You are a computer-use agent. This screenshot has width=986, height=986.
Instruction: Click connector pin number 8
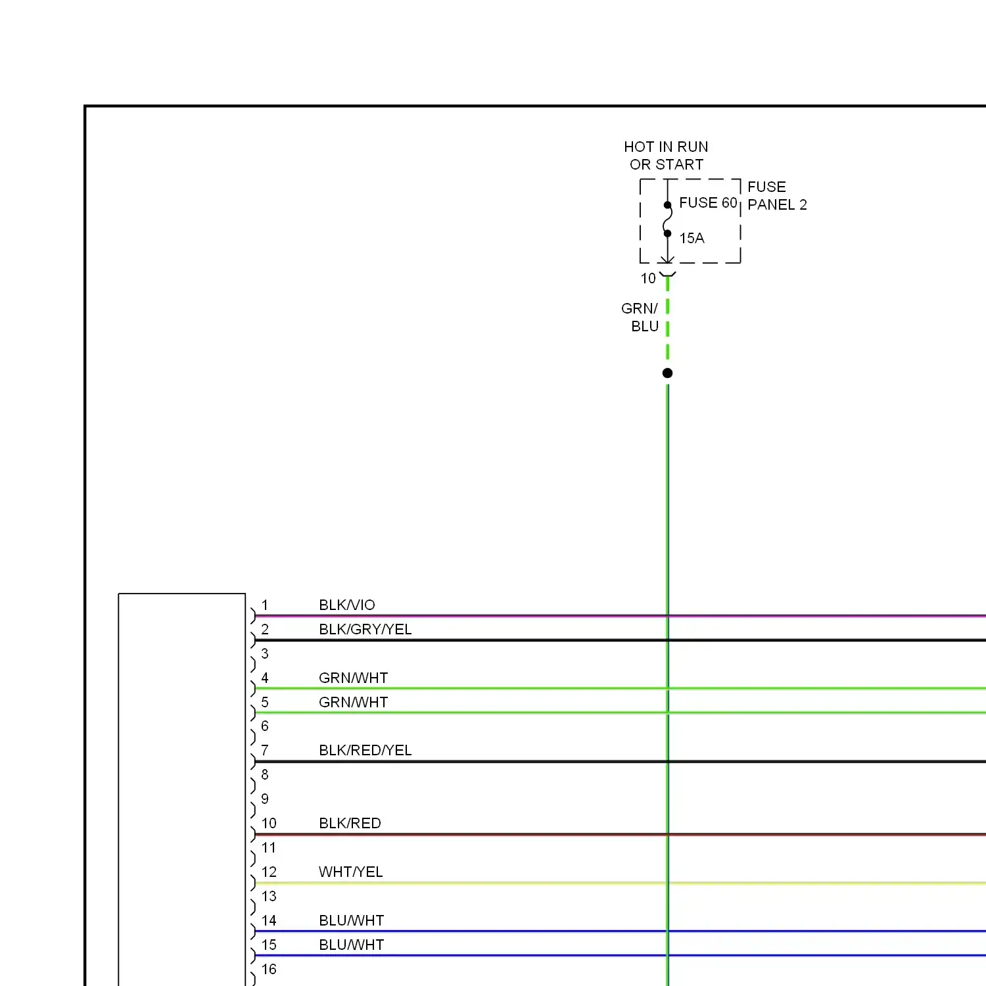click(265, 775)
